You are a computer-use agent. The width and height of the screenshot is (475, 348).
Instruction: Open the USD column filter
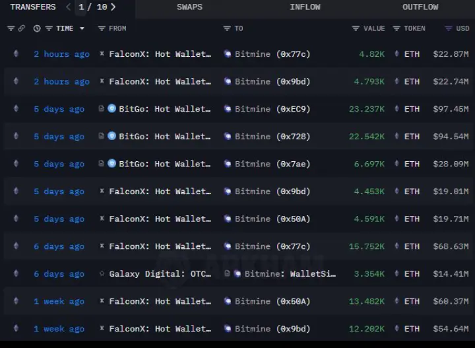click(449, 28)
